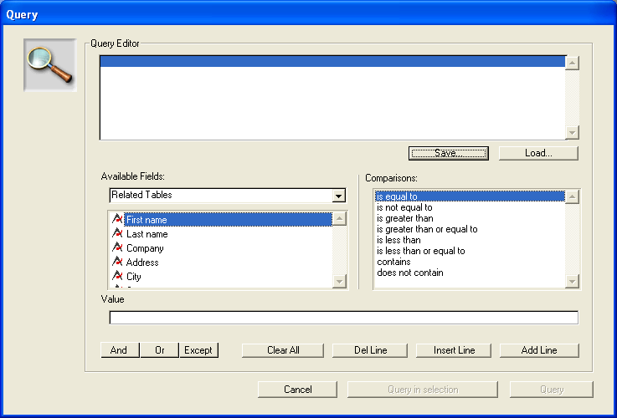Screen dimensions: 617x418
Task: Click the magnifying glass query icon
Action: tap(49, 66)
